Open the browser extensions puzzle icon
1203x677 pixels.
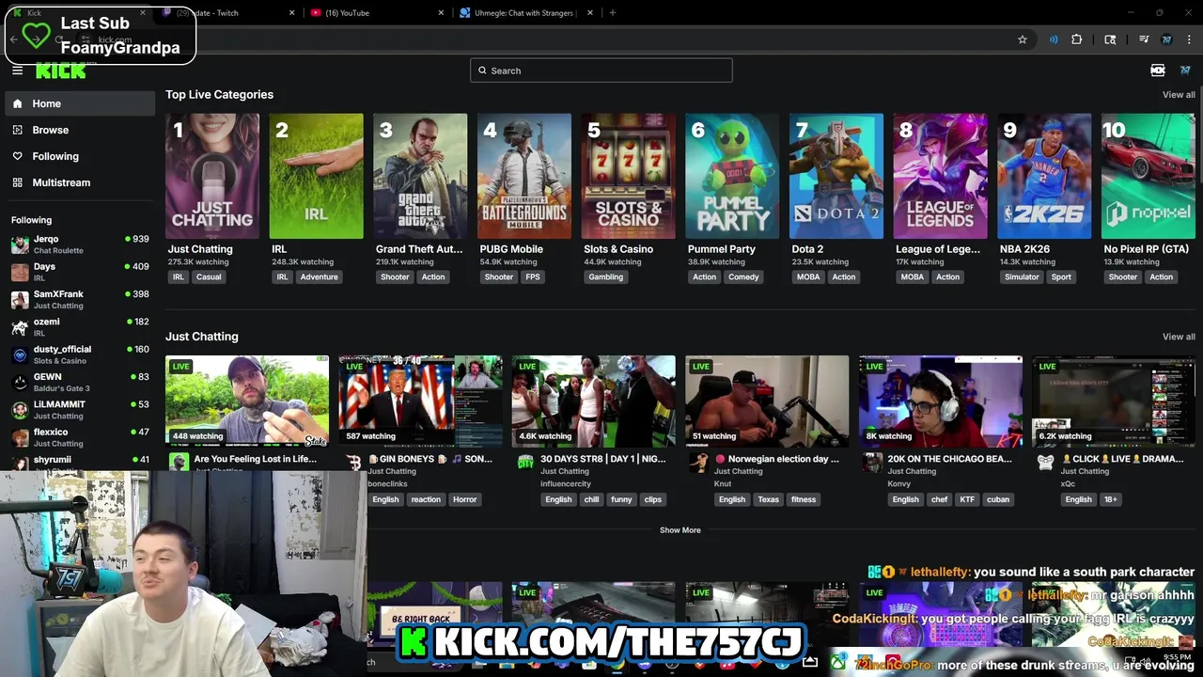point(1077,39)
